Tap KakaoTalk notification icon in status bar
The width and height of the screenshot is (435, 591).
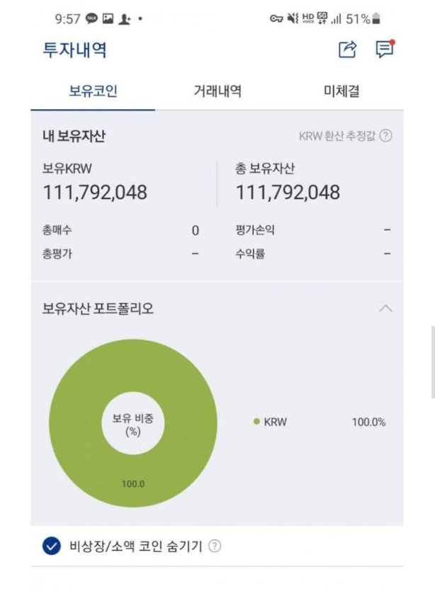91,18
